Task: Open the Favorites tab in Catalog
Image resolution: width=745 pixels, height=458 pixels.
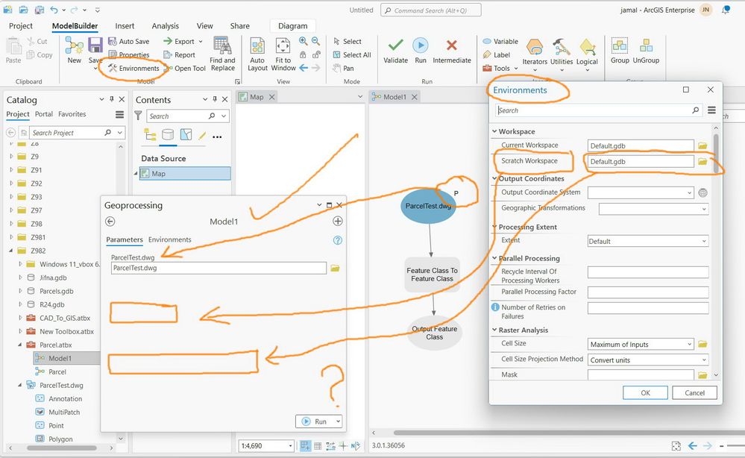Action: 72,114
